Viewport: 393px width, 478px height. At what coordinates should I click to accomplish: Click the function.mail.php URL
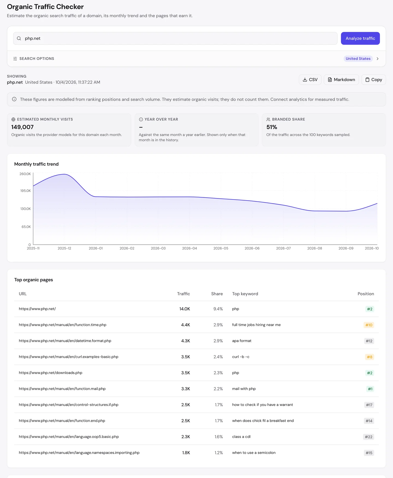(x=62, y=389)
